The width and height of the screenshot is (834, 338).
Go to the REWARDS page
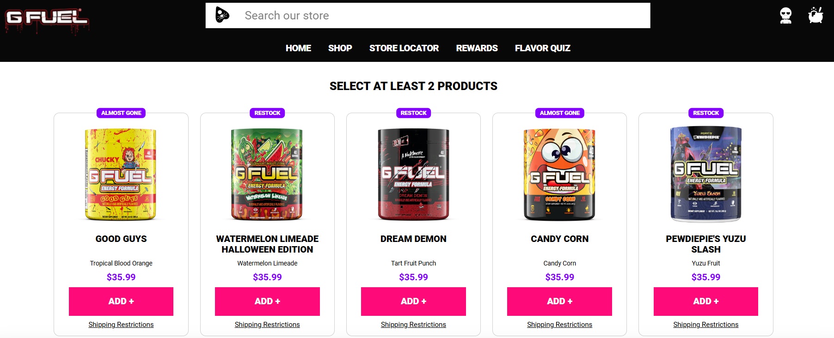tap(477, 48)
